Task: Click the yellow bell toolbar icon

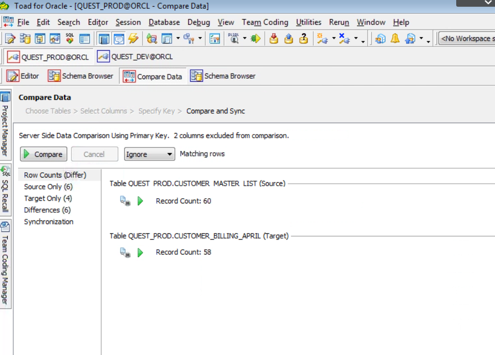Action: coord(395,38)
